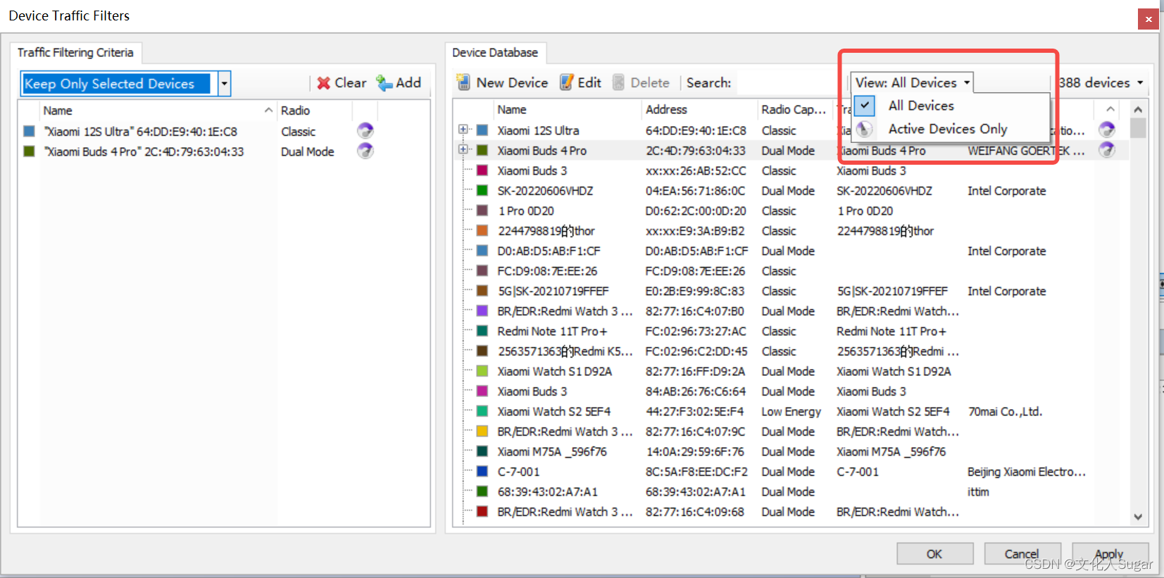Click the Apply button
The width and height of the screenshot is (1164, 578).
click(x=1110, y=554)
